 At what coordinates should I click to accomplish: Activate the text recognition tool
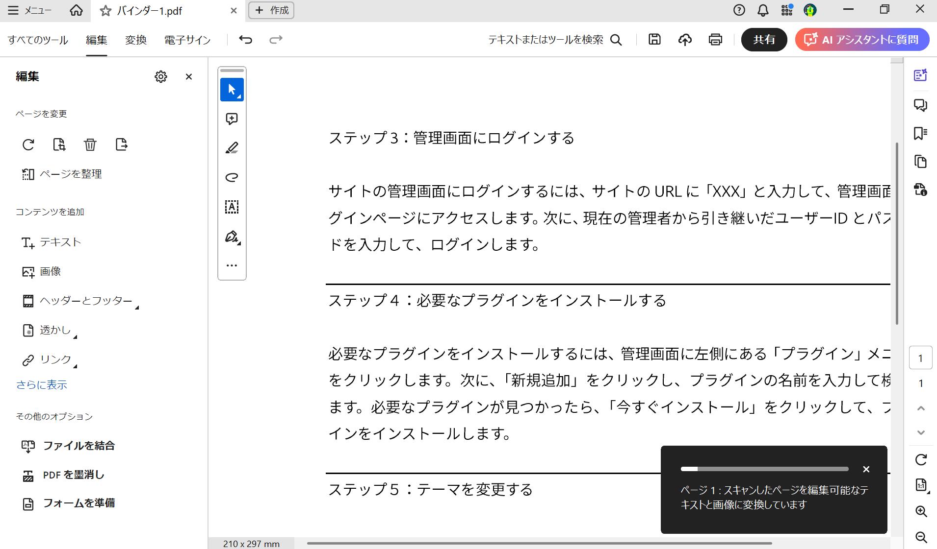[231, 207]
